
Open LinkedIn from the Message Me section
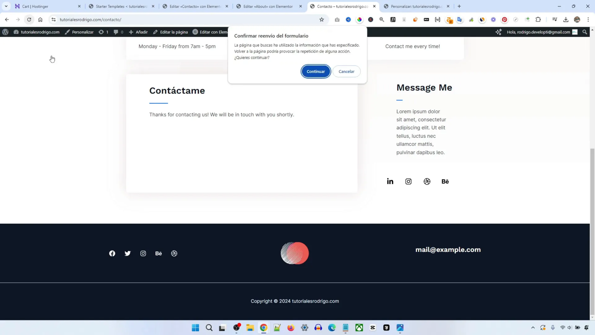pyautogui.click(x=390, y=181)
